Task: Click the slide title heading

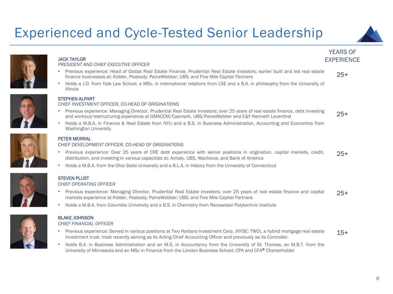Action: pos(168,33)
